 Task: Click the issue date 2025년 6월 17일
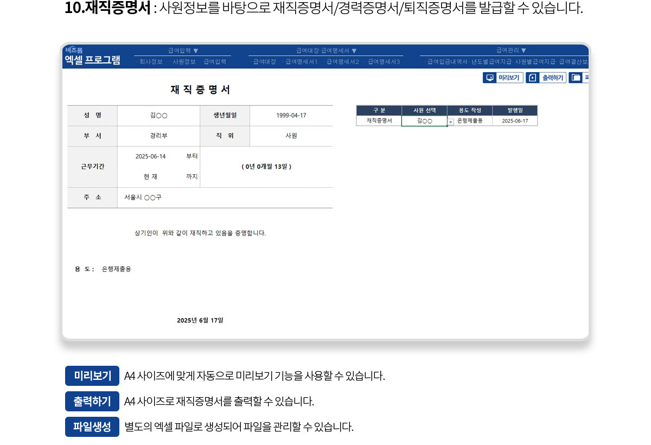[x=200, y=320]
